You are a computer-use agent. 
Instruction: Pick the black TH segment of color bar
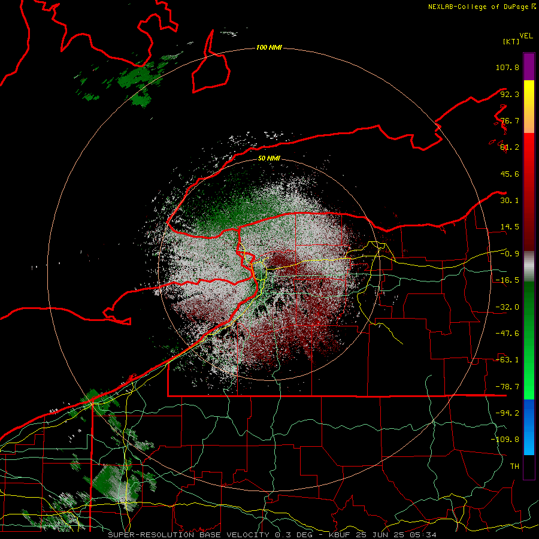(529, 467)
